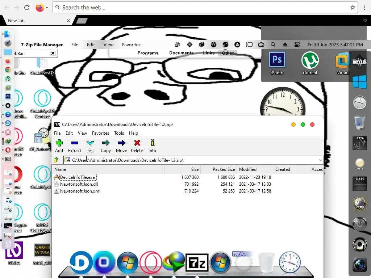Open the CollabSysOS Contact desktop shortcut
The height and width of the screenshot is (278, 371).
(42, 104)
